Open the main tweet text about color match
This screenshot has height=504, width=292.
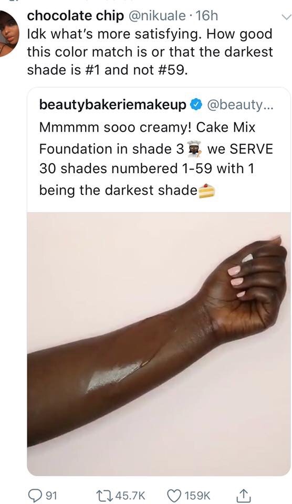(x=150, y=52)
